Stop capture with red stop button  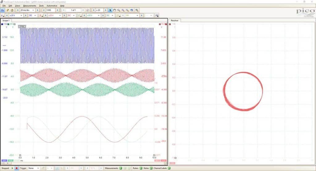point(17,168)
